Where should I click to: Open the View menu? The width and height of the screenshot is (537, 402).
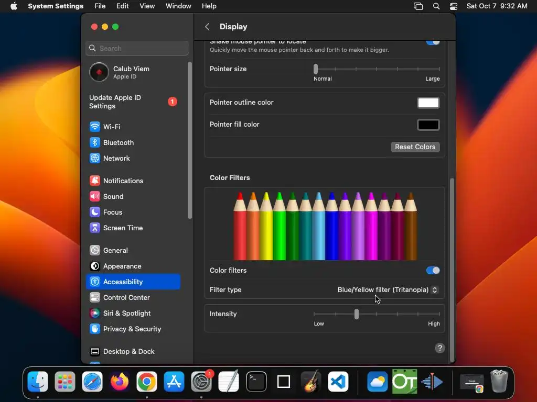147,6
